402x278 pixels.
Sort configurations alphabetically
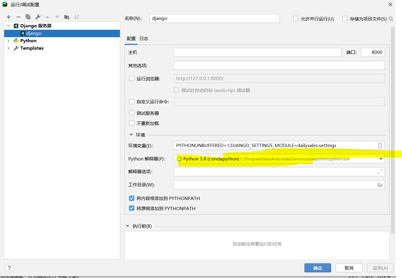coord(76,17)
